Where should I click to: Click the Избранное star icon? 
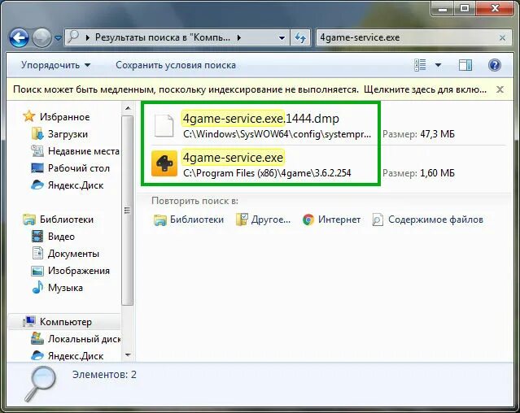(x=28, y=116)
